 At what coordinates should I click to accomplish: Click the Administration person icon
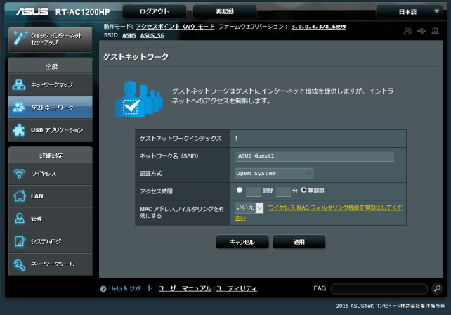point(20,218)
